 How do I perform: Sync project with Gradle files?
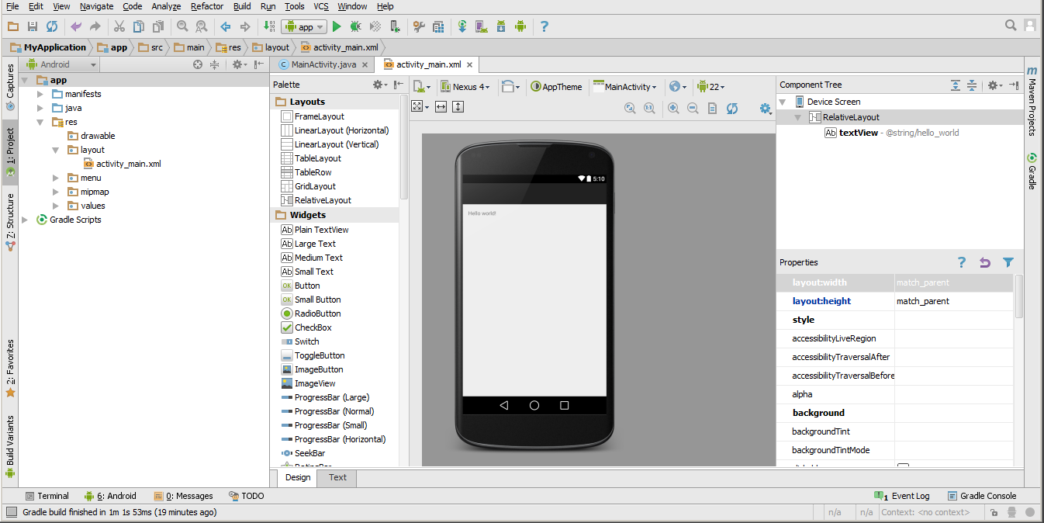(x=462, y=26)
